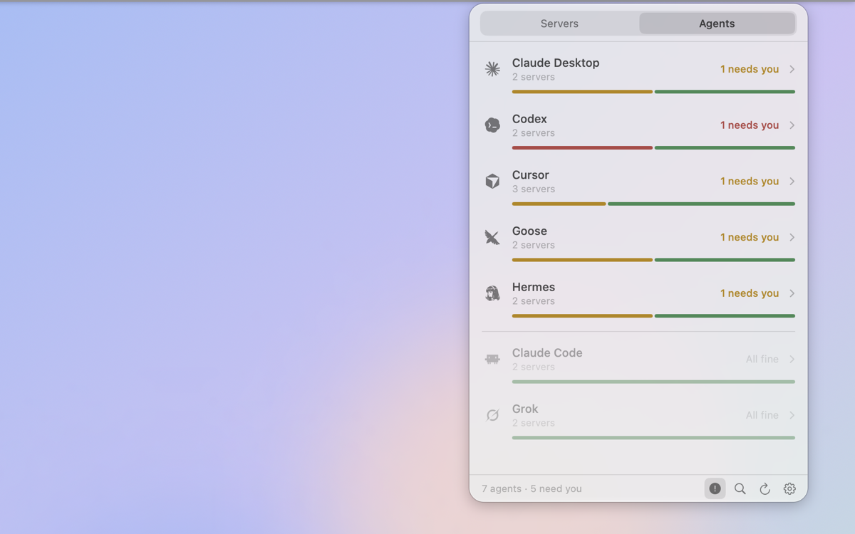Click Codex's red "1 needs you" status
Image resolution: width=855 pixels, height=534 pixels.
pos(749,125)
